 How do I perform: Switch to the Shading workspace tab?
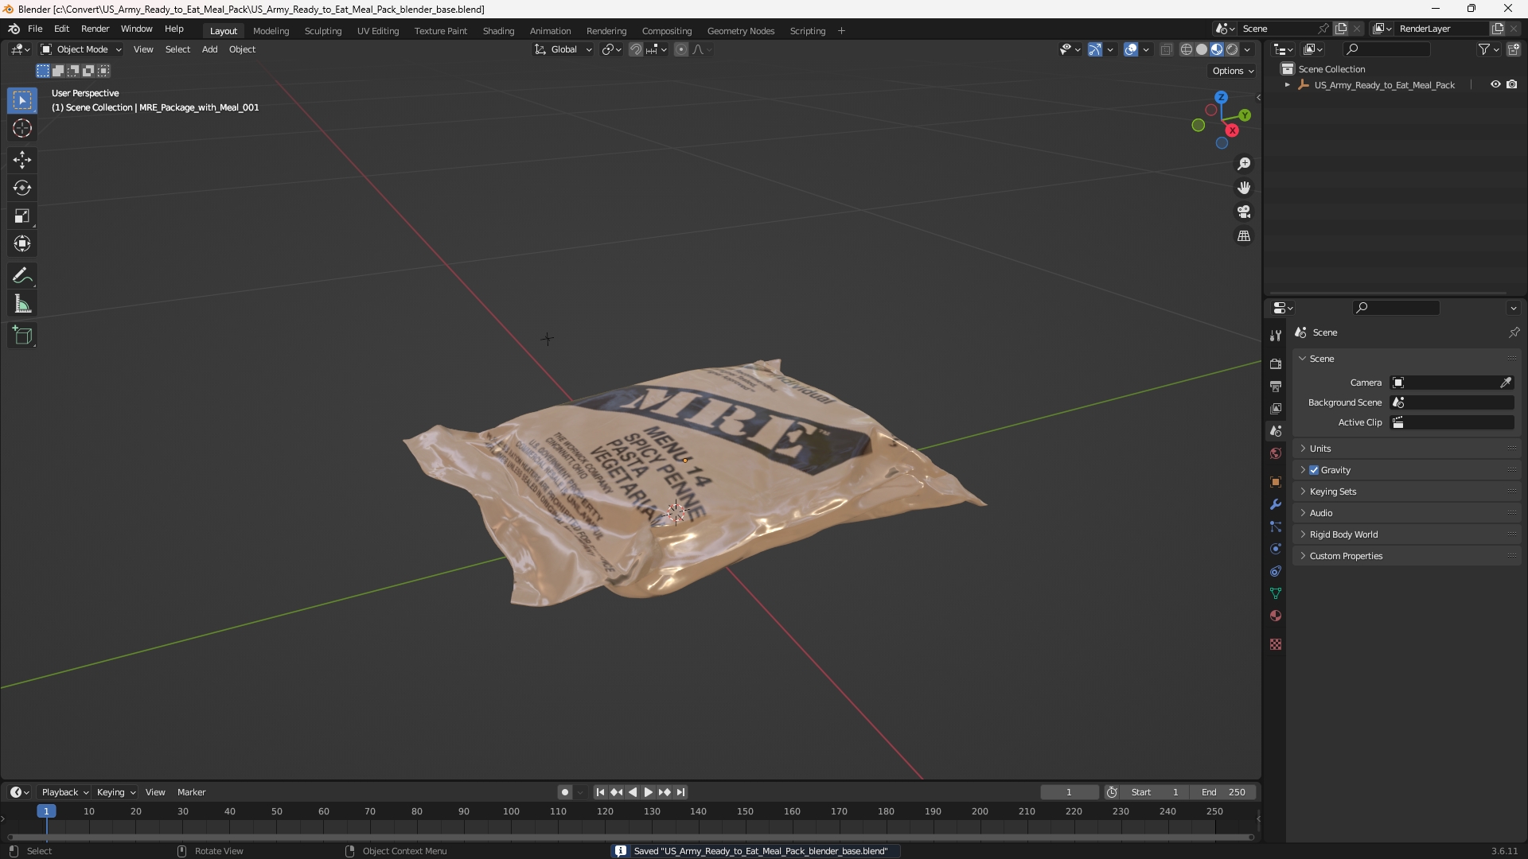tap(498, 31)
